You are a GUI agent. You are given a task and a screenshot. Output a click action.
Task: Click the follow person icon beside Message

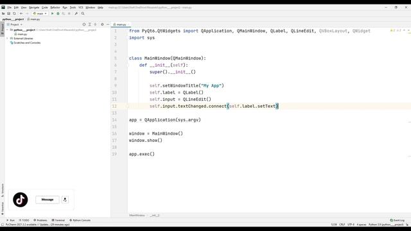[65, 200]
